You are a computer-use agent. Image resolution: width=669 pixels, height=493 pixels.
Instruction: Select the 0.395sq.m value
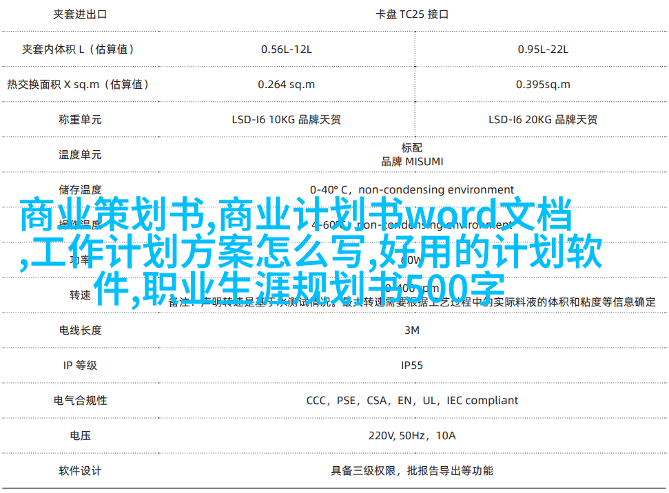click(543, 84)
